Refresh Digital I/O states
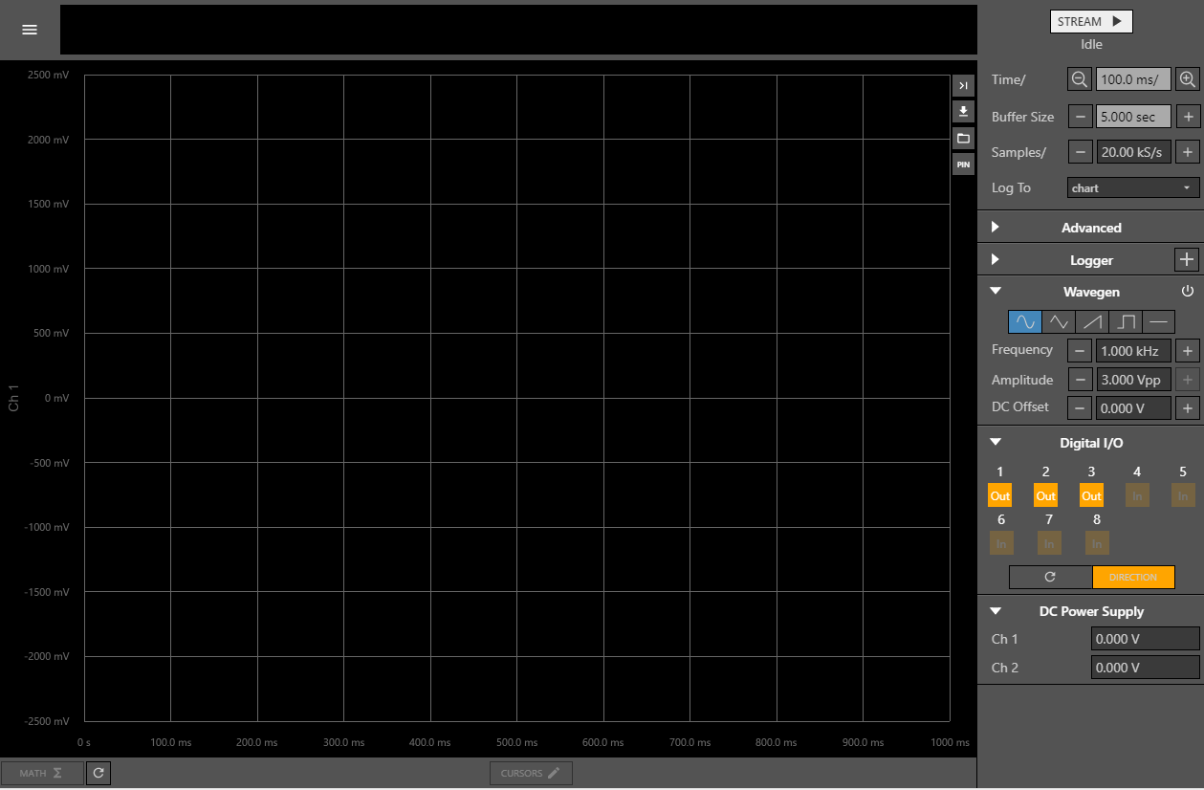The width and height of the screenshot is (1204, 790). point(1050,578)
